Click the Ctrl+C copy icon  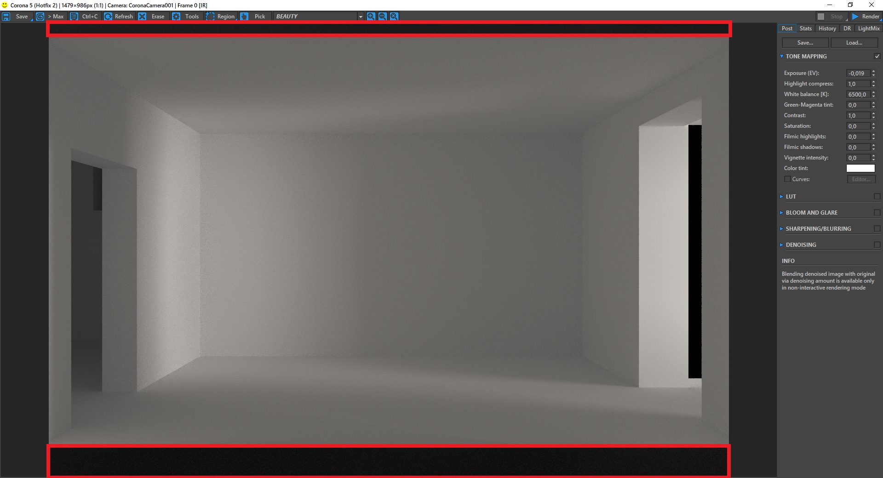point(74,17)
